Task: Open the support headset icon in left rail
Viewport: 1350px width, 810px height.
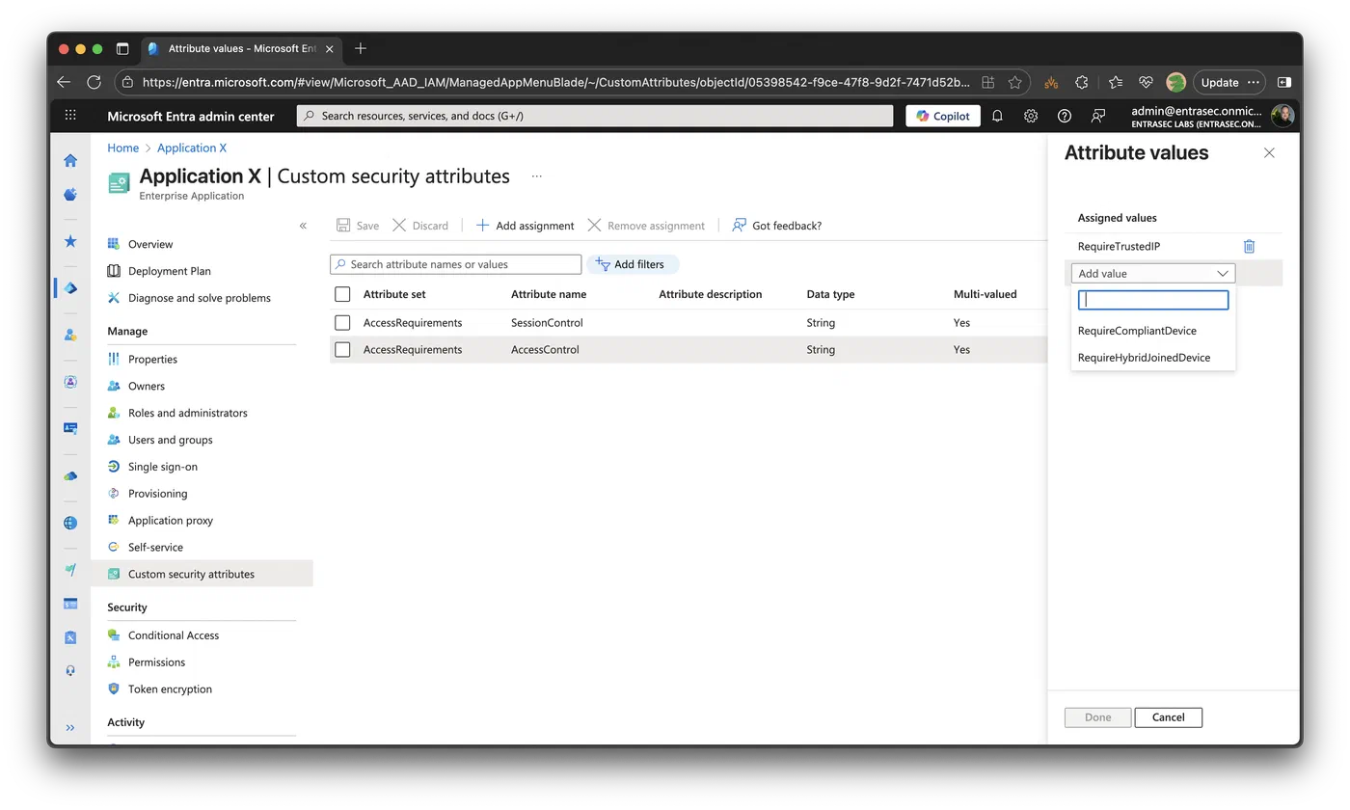Action: coord(70,670)
